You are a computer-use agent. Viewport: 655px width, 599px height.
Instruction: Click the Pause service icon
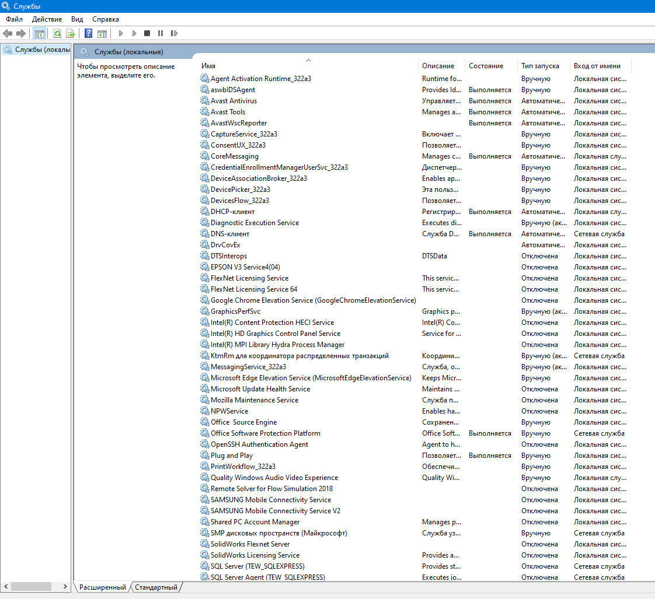[x=161, y=33]
